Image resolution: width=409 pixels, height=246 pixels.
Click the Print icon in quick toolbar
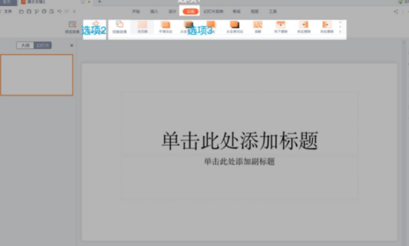[x=44, y=12]
